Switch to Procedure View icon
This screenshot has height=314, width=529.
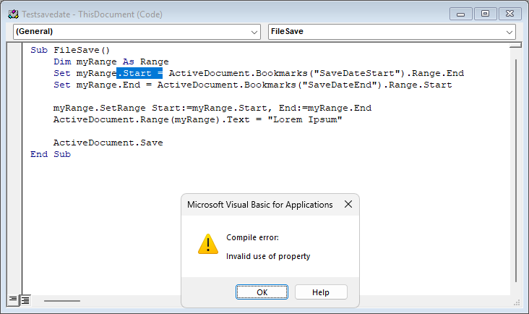pos(13,300)
